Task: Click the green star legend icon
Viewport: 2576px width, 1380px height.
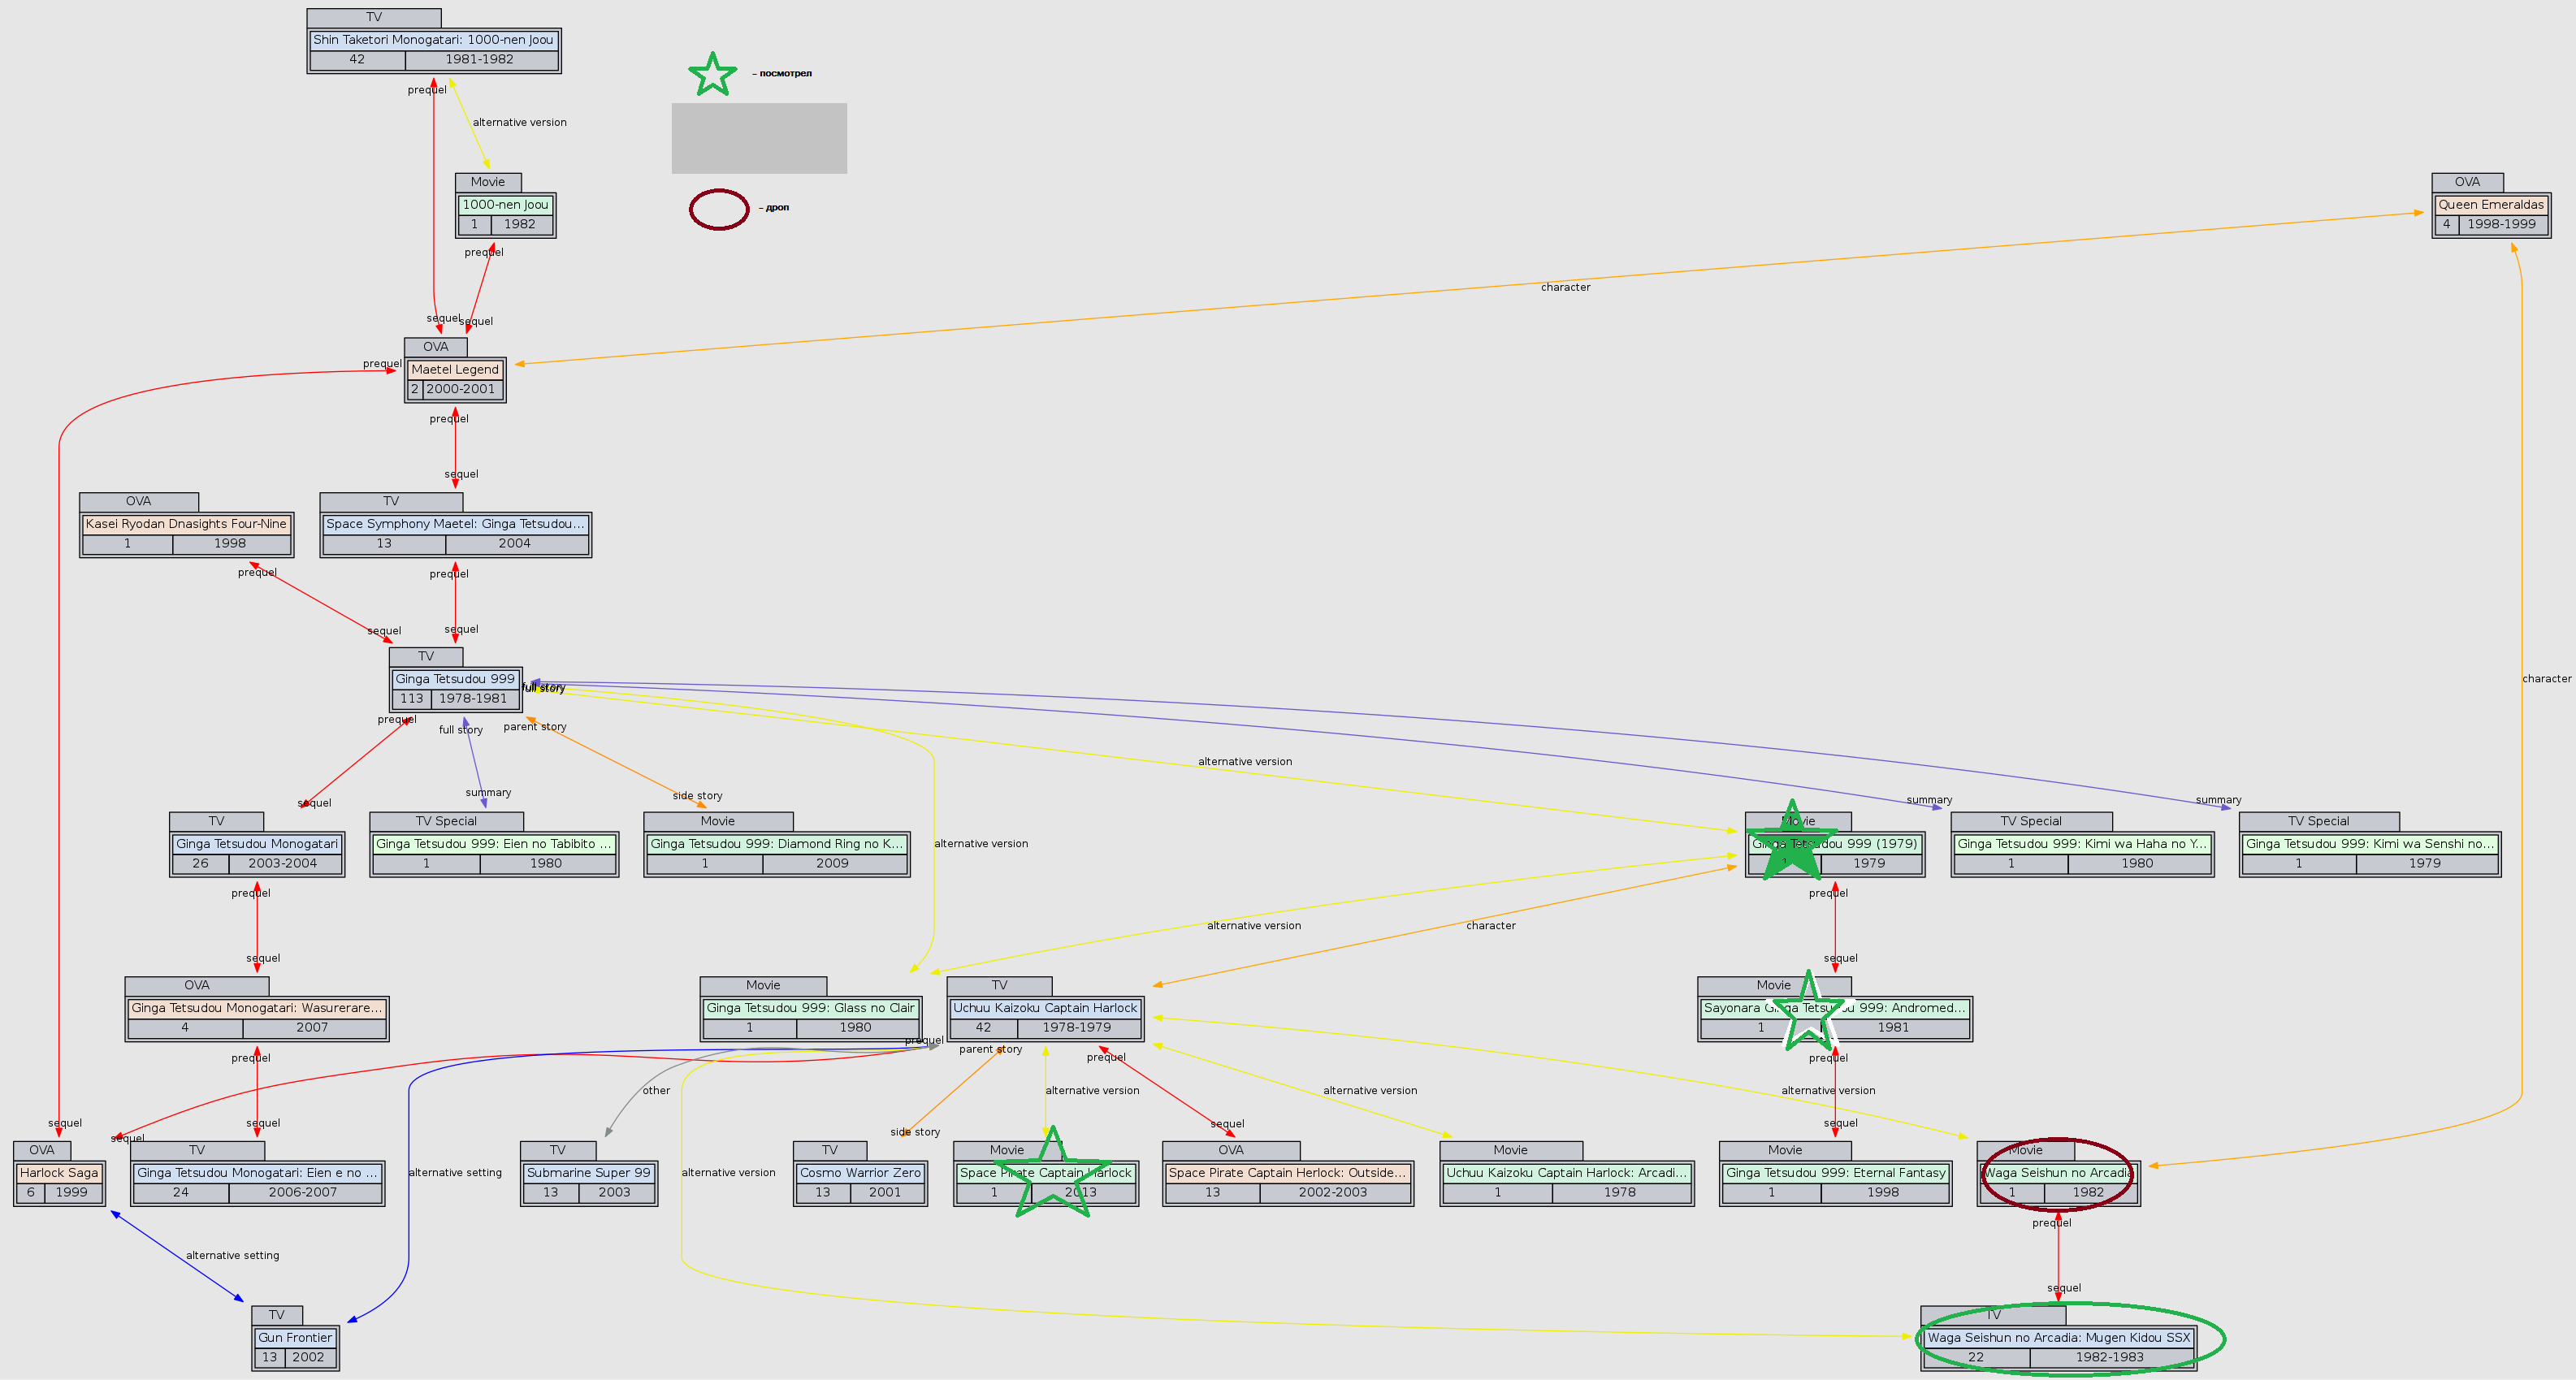Action: pyautogui.click(x=712, y=75)
